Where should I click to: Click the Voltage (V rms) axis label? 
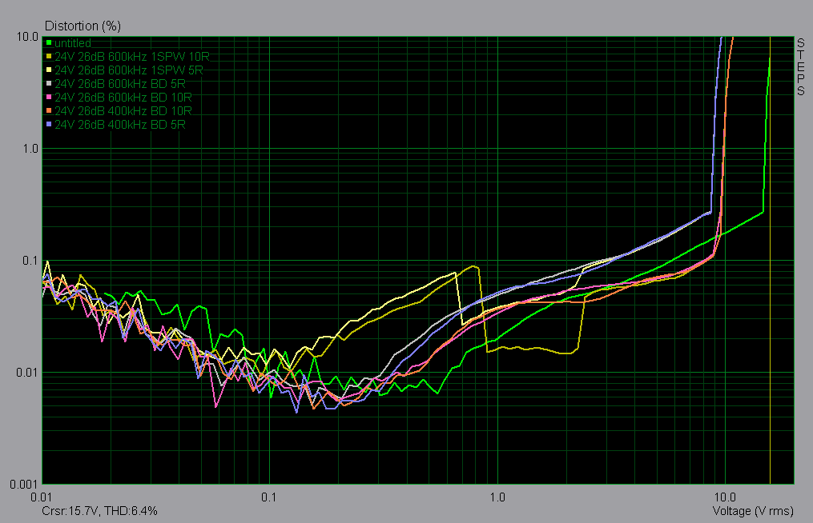coord(752,510)
